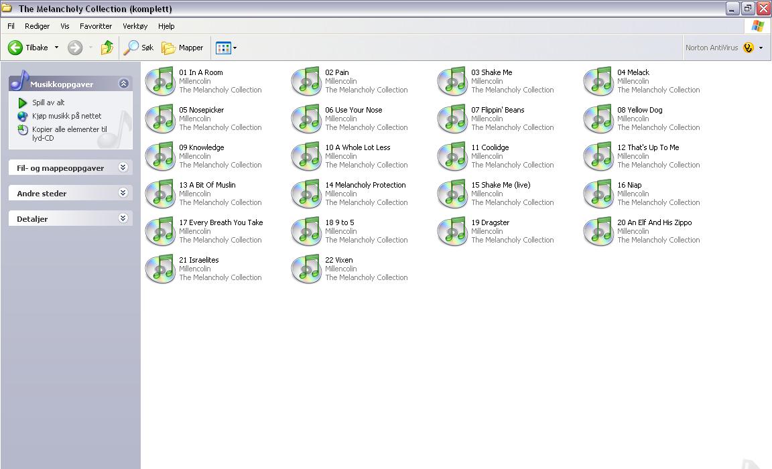Viewport: 772px width, 469px height.
Task: Select the 01 In A Room file icon
Action: coord(161,80)
